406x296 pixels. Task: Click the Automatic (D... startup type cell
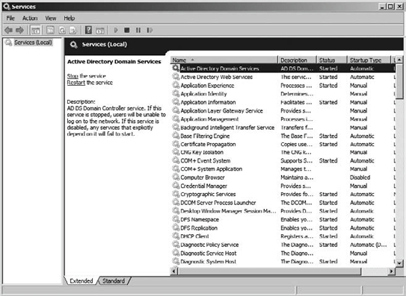point(368,245)
